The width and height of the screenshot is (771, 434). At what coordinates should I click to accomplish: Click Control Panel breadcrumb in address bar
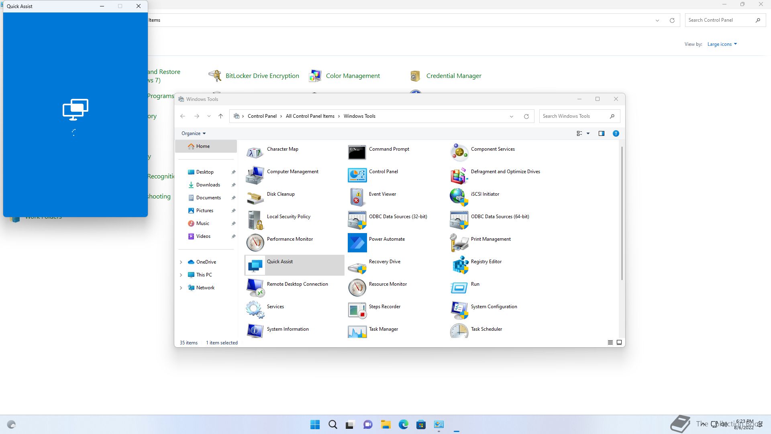pos(262,116)
